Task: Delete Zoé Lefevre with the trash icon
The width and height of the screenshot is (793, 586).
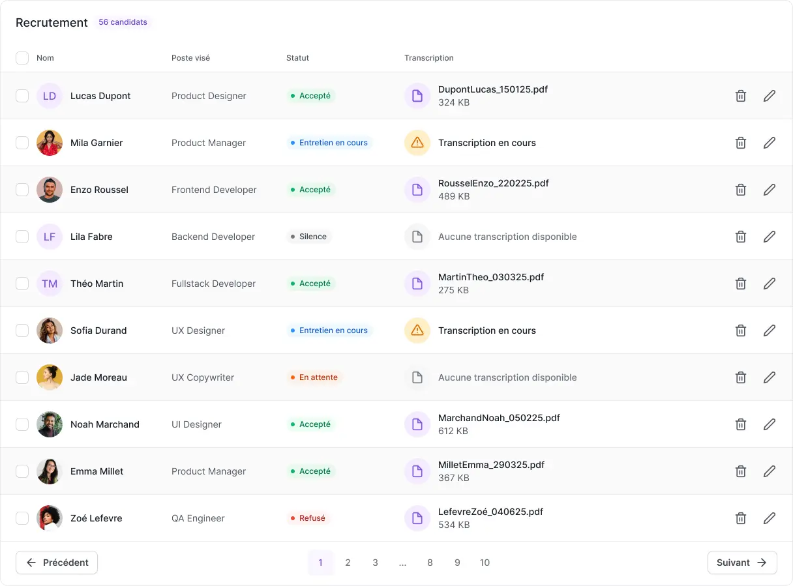Action: 741,518
